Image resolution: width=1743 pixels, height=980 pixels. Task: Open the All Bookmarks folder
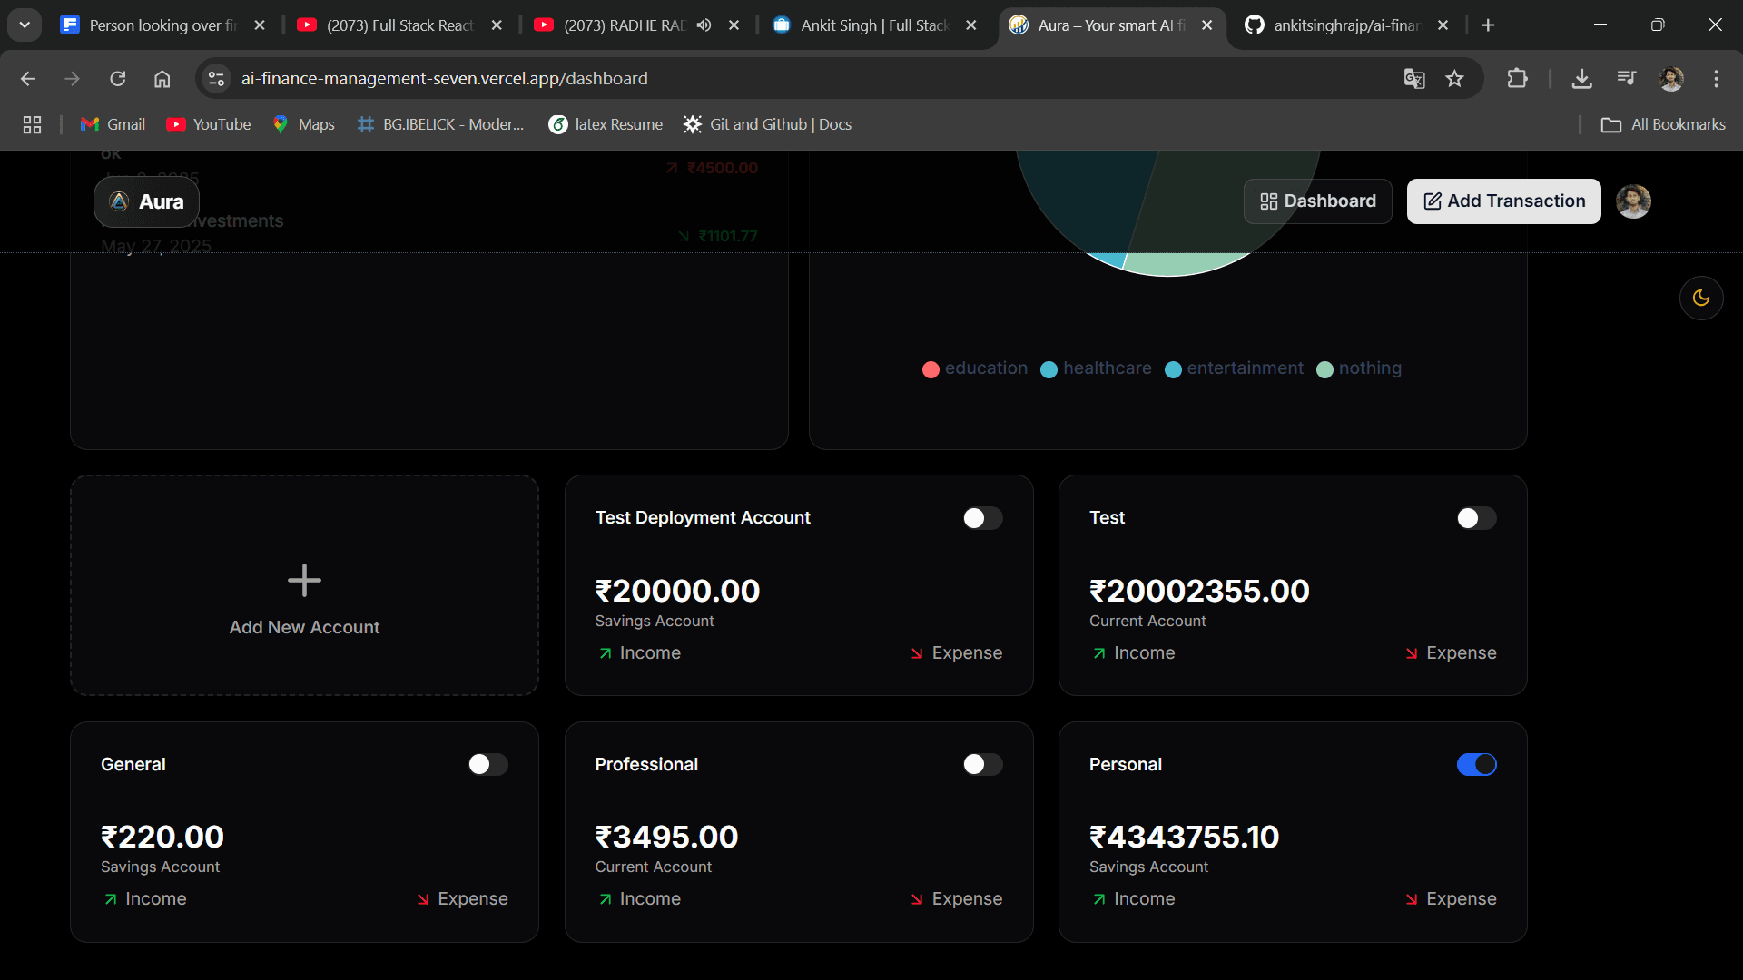point(1663,124)
